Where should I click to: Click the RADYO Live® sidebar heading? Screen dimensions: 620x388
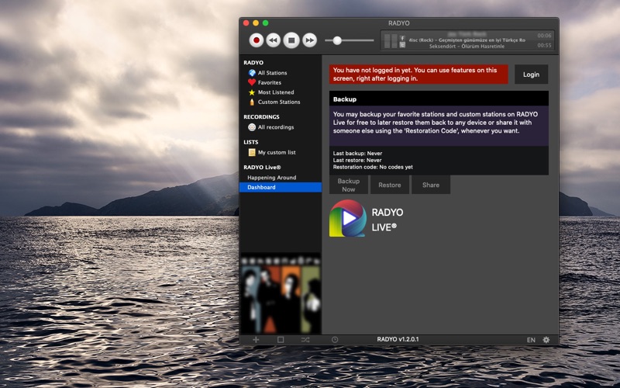(x=262, y=168)
